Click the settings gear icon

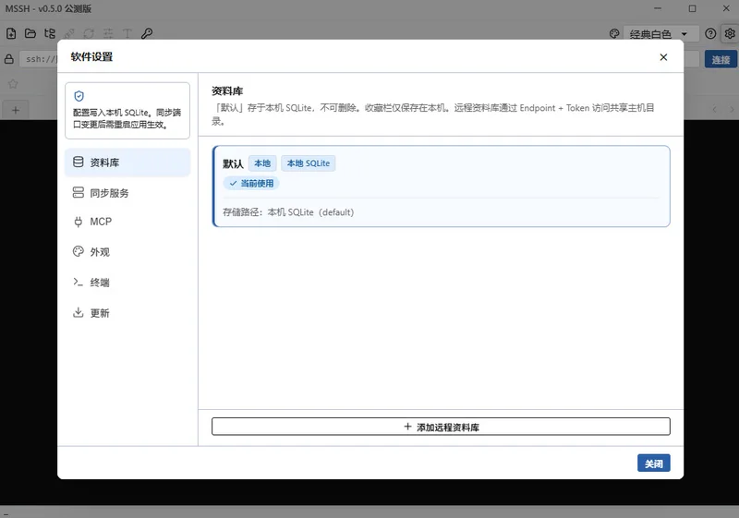730,33
